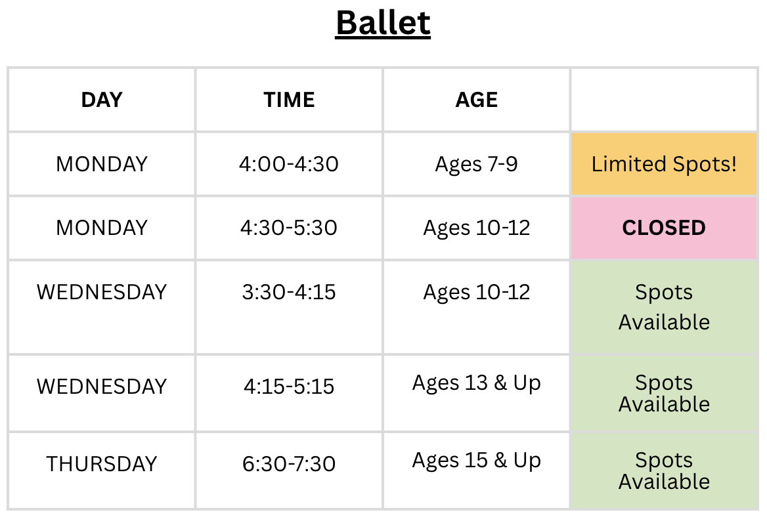Click the empty status column header cell
Screen dimensions: 767x525
pos(664,100)
